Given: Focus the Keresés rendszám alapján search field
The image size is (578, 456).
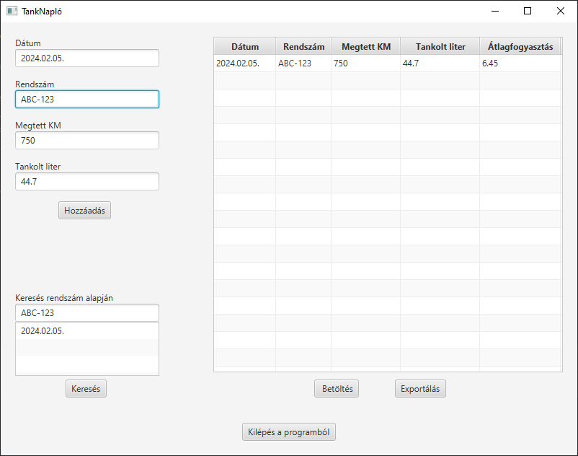Looking at the screenshot, I should point(86,313).
